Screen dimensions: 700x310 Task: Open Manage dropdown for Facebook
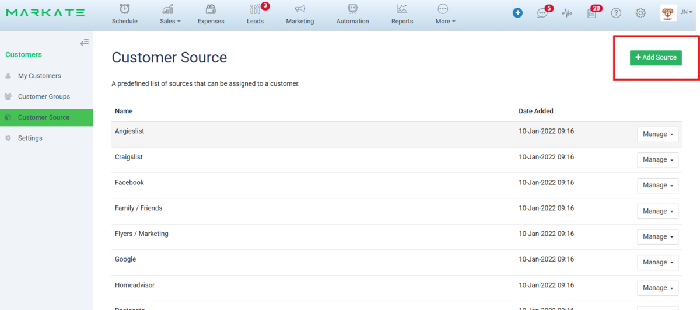tap(657, 186)
